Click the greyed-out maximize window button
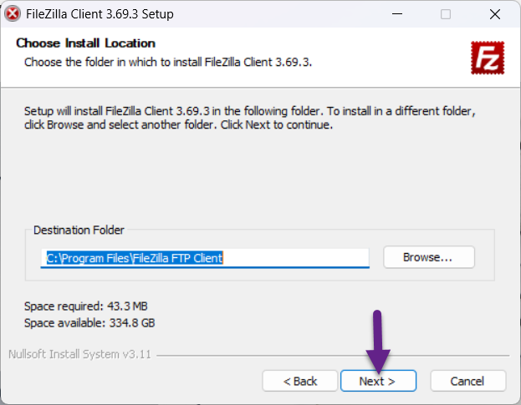The height and width of the screenshot is (405, 521). pos(446,14)
